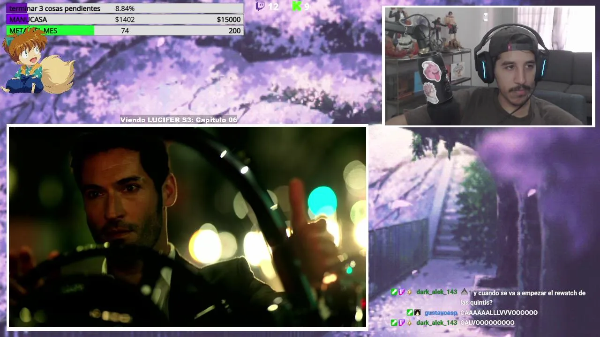Screen dimensions: 600x337
Task: Open gustavoasp's username in chat
Action: (441, 313)
